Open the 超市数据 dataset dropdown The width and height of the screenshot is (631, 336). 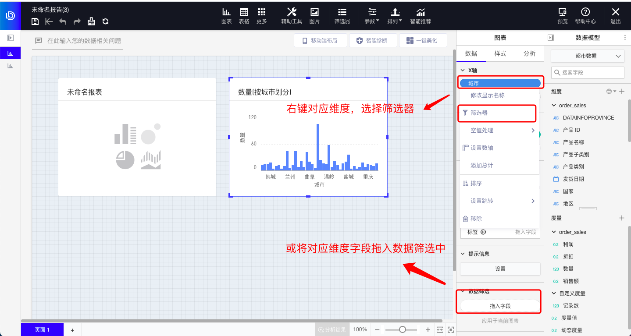(588, 56)
